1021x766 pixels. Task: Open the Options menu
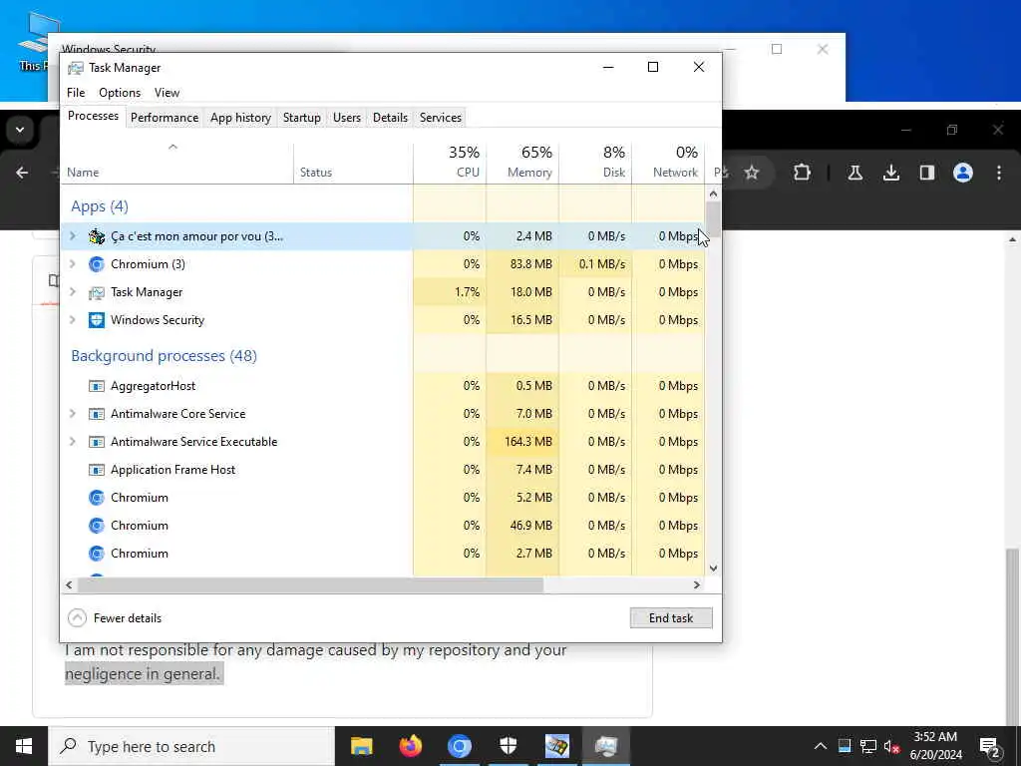point(120,93)
